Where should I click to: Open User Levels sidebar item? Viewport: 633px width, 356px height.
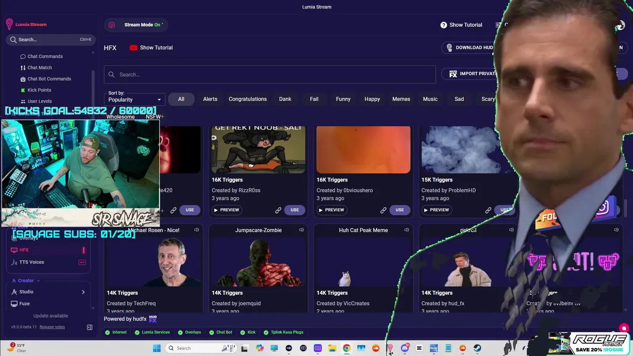click(x=40, y=101)
